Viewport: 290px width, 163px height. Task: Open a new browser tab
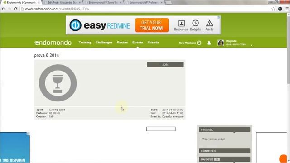coord(169,3)
